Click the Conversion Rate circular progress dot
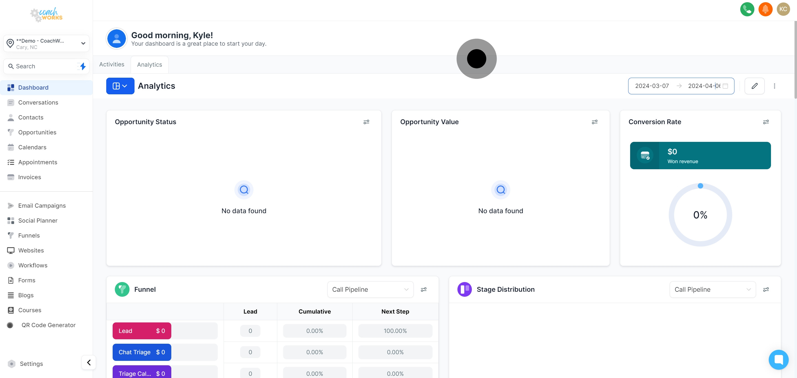The image size is (797, 378). pyautogui.click(x=700, y=186)
